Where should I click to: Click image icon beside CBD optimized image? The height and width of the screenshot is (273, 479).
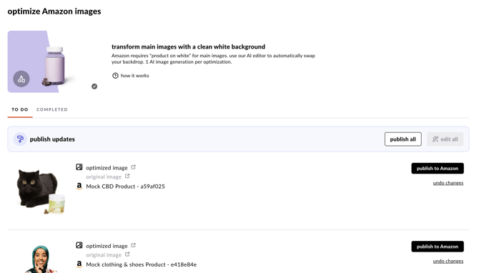tap(79, 167)
